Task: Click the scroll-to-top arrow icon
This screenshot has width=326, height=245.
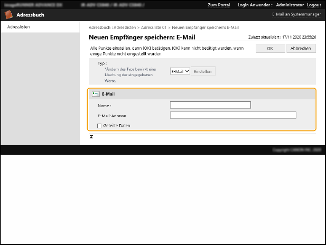Action: coord(91,137)
